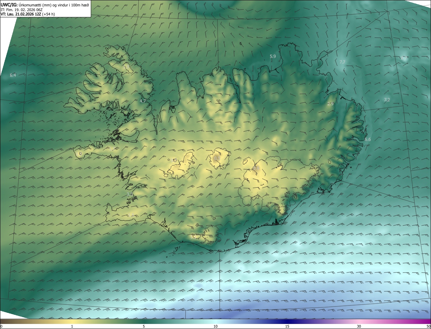Click the 7.2 value label on the map
The height and width of the screenshot is (329, 431).
coord(387,100)
